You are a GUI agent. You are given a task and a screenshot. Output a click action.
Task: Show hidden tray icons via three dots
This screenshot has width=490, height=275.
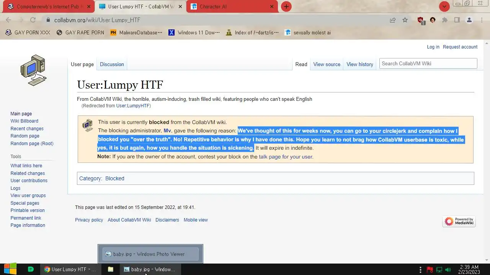pos(420,270)
